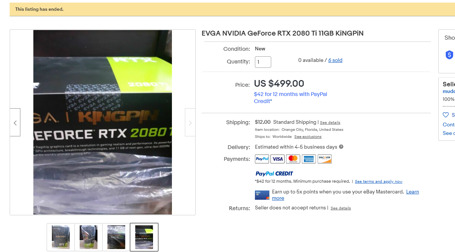Click the Mastercard payment icon
Viewport: 455px width, 252px height.
point(293,159)
